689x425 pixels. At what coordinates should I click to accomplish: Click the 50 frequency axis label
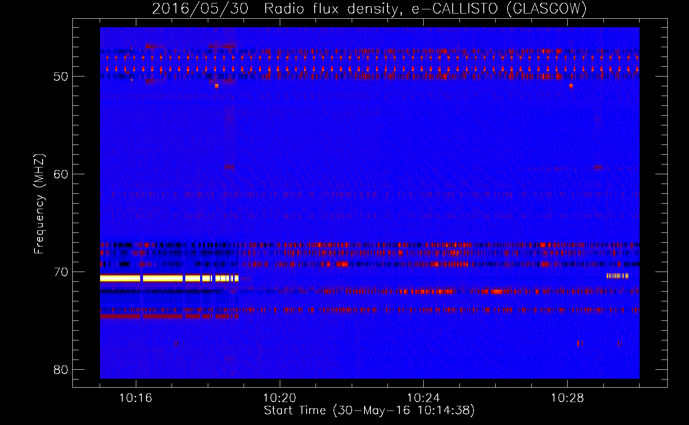point(61,76)
